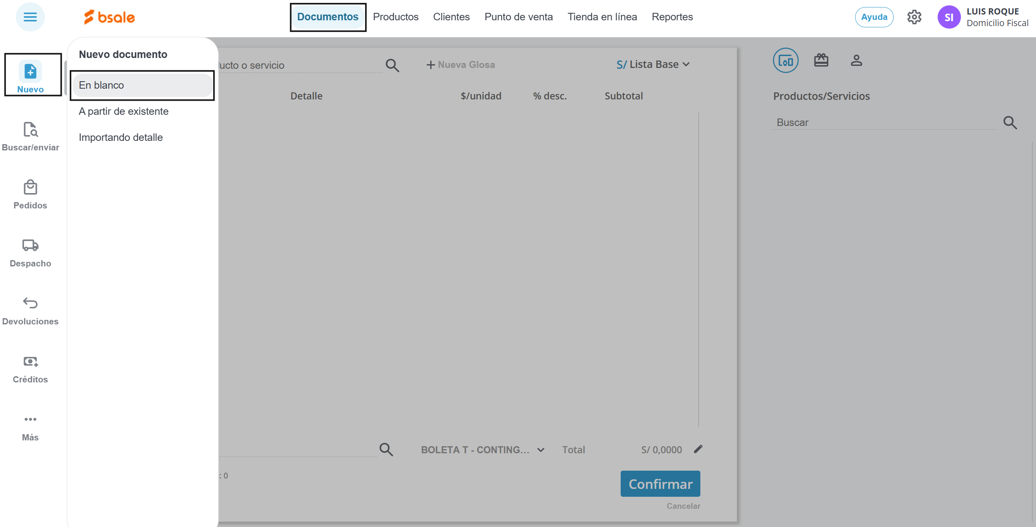This screenshot has height=527, width=1036.
Task: Switch to the client person icon
Action: pos(856,60)
